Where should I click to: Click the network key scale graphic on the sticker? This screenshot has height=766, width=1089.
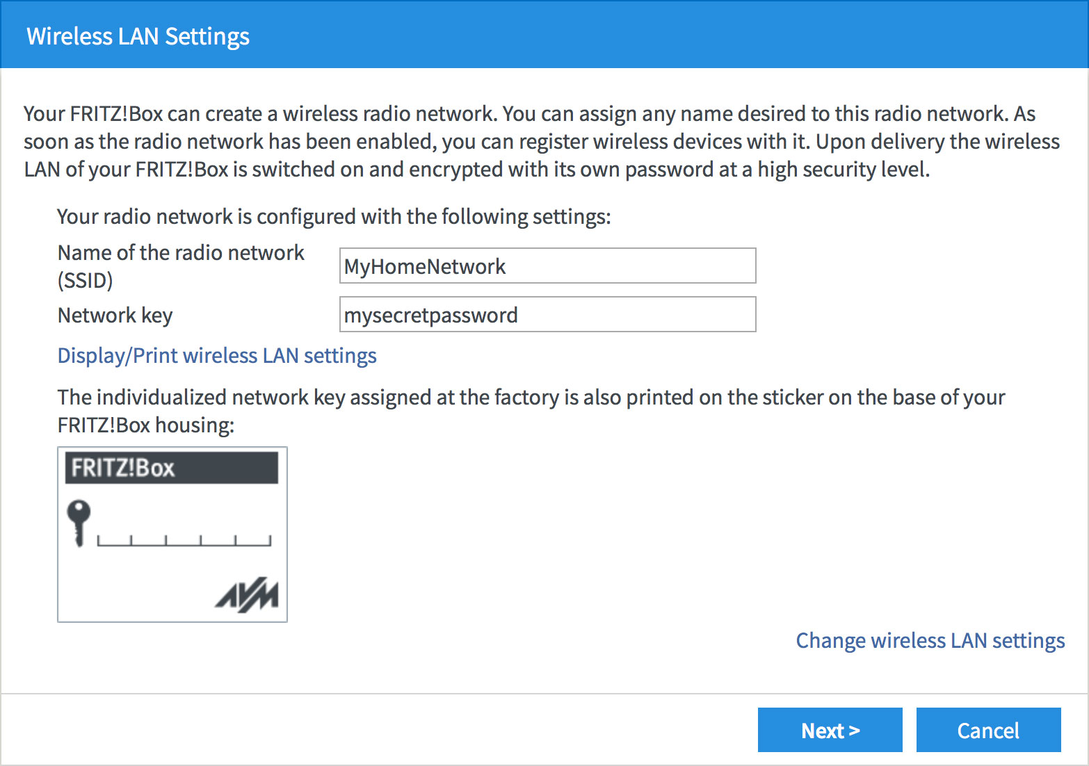point(184,540)
